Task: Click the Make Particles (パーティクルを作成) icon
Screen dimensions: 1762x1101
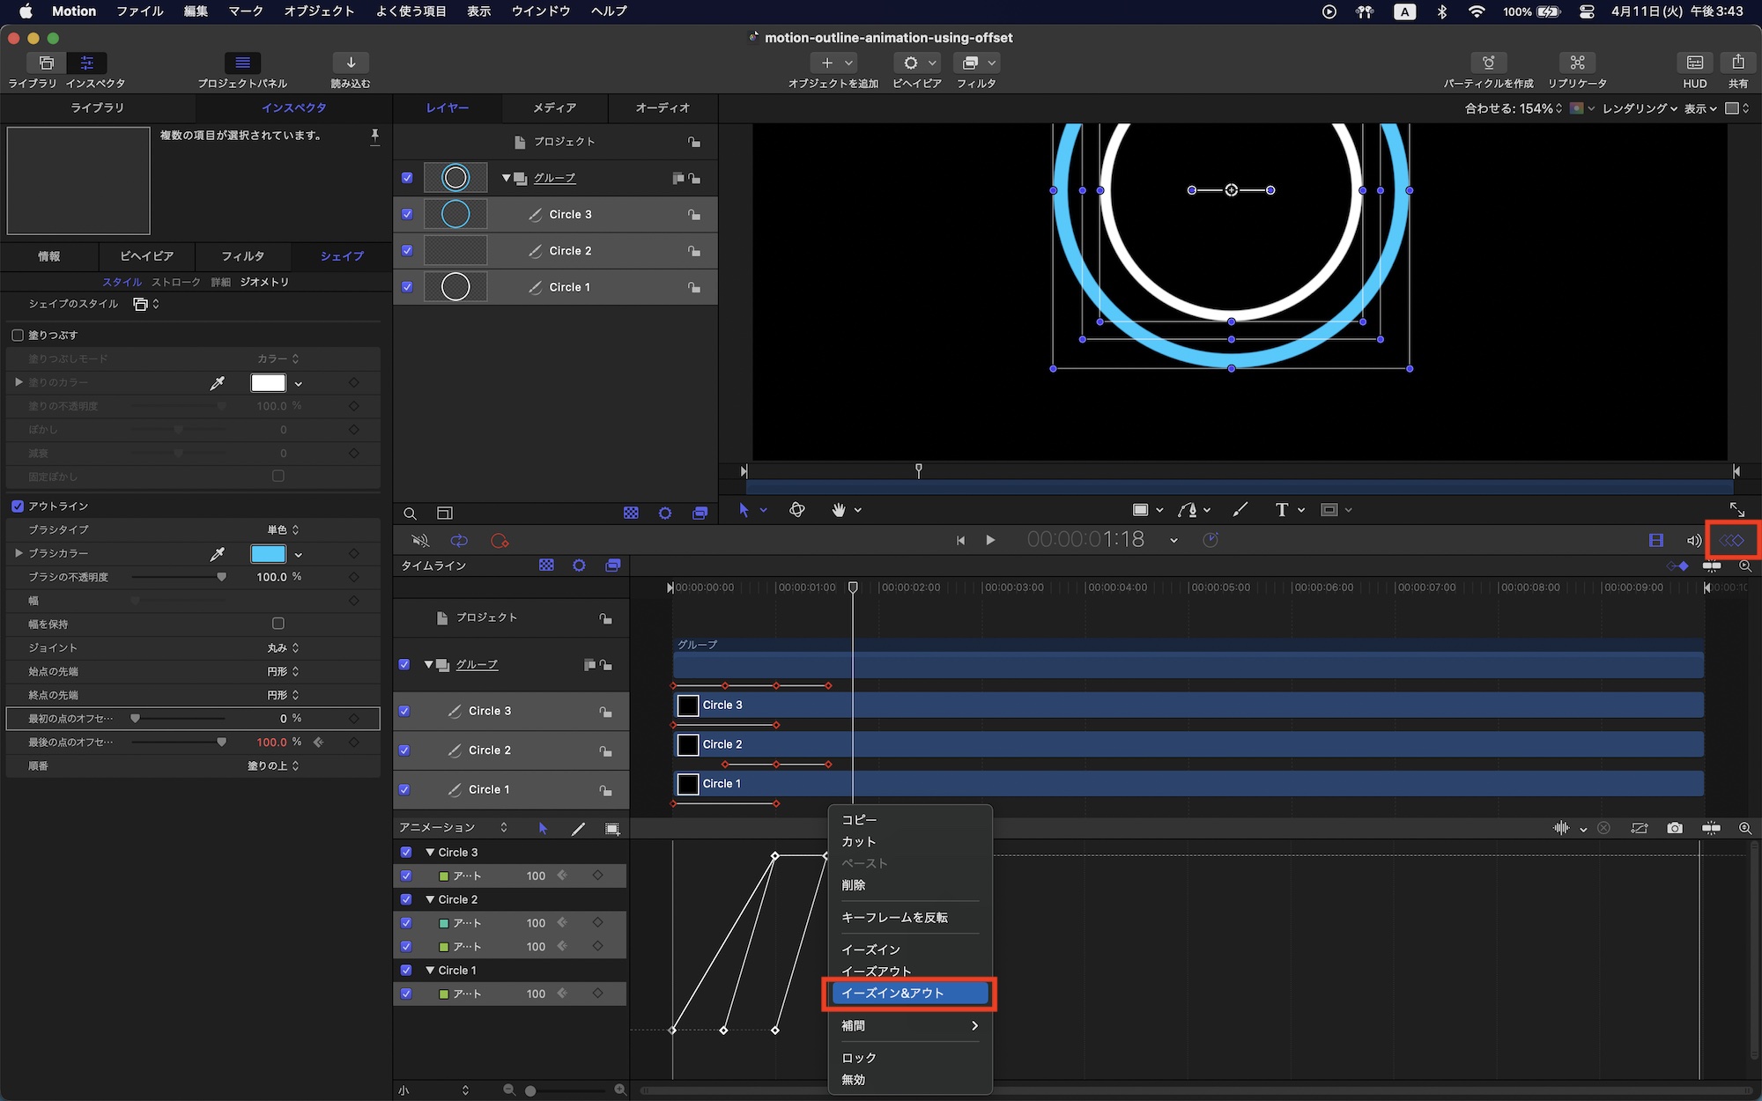Action: tap(1488, 63)
